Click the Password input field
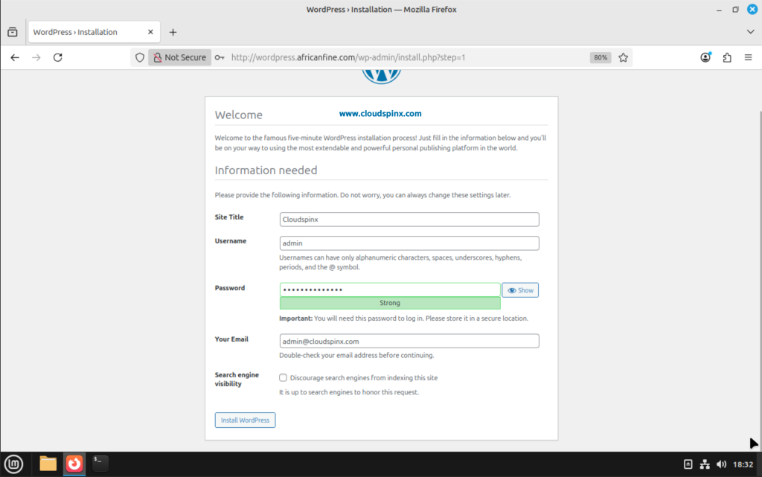Image resolution: width=762 pixels, height=477 pixels. (x=390, y=289)
